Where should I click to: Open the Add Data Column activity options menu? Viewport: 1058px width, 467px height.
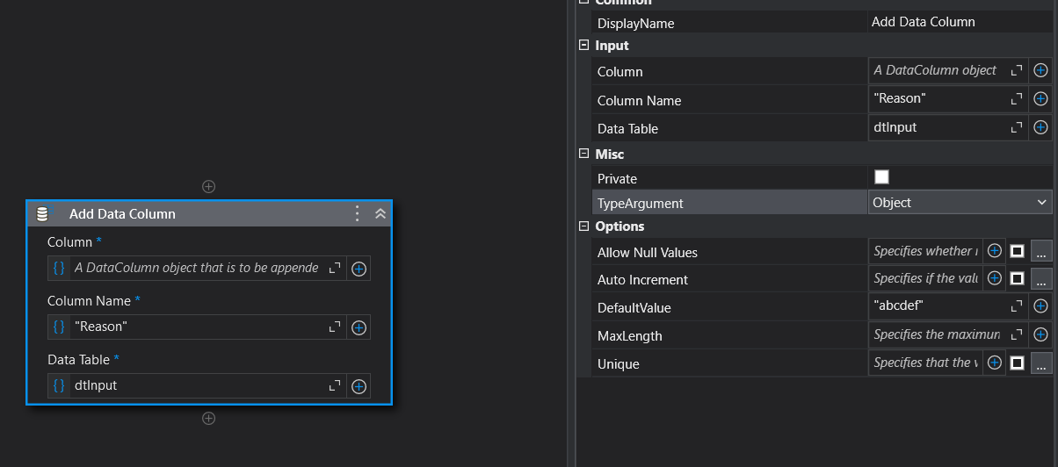pyautogui.click(x=357, y=213)
